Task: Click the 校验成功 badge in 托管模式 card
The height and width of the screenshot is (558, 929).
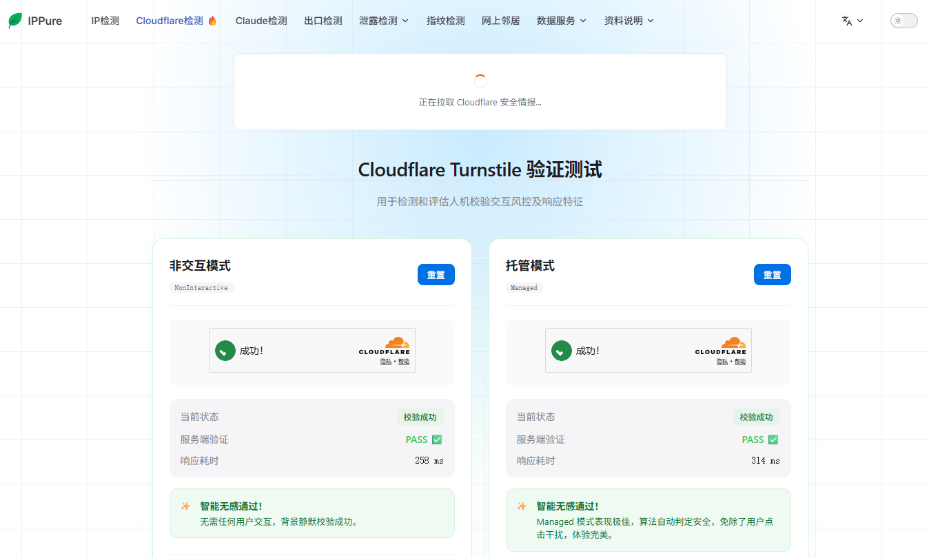Action: point(757,417)
